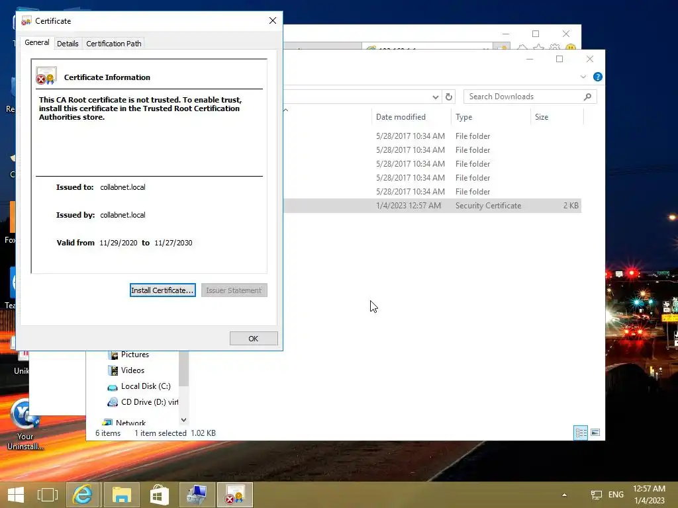Screen dimensions: 678x508
Task: Click the first File folder row dated 5/28/2017
Action: click(432, 136)
